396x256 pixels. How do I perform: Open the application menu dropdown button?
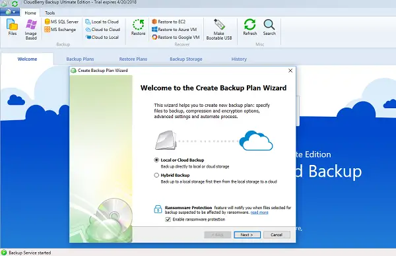pos(10,12)
